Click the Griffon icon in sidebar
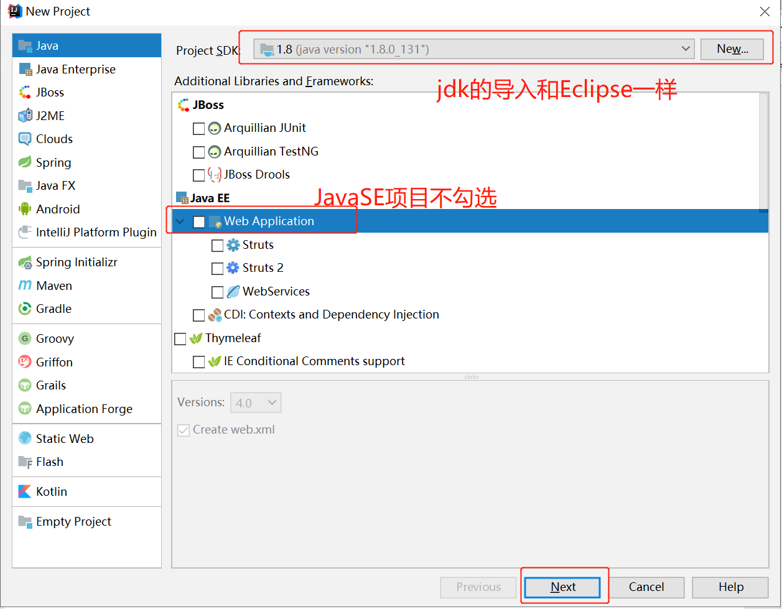The width and height of the screenshot is (782, 609). [x=25, y=362]
